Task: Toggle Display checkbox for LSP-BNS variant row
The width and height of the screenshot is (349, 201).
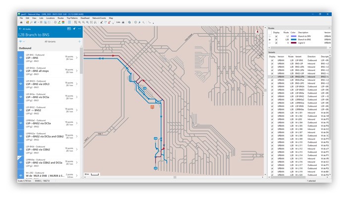Action: (x=272, y=60)
